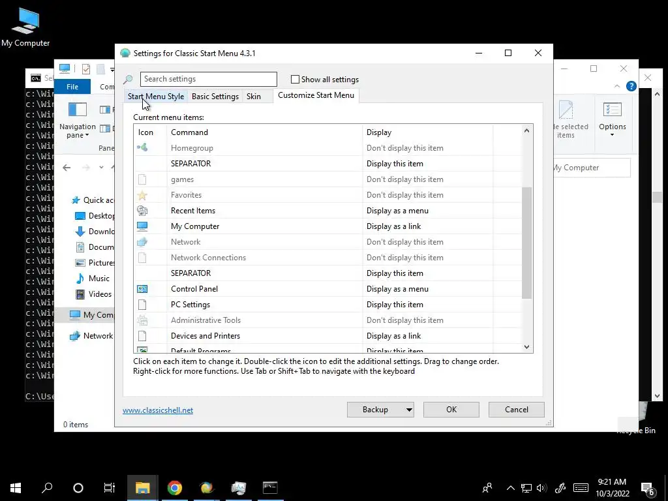
Task: Expand Options dropdown in Explorer ribbon
Action: pos(612,136)
